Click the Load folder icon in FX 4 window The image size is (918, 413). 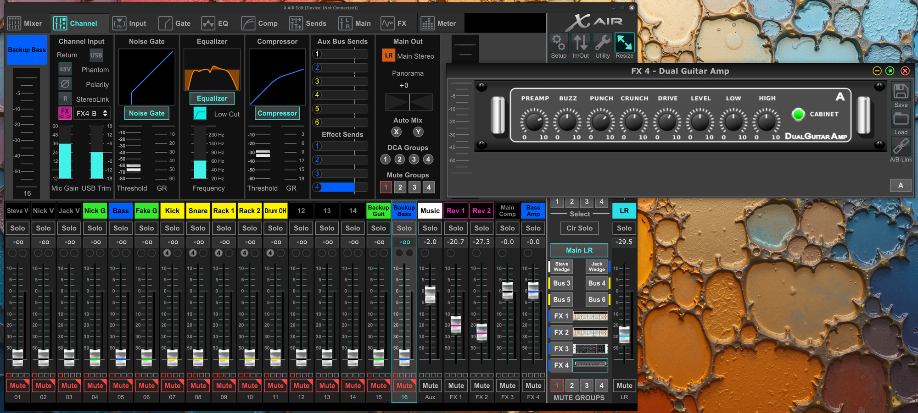click(x=901, y=119)
